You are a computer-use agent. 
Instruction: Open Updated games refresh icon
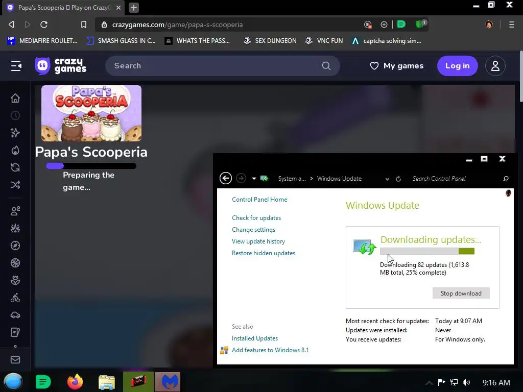(x=15, y=167)
